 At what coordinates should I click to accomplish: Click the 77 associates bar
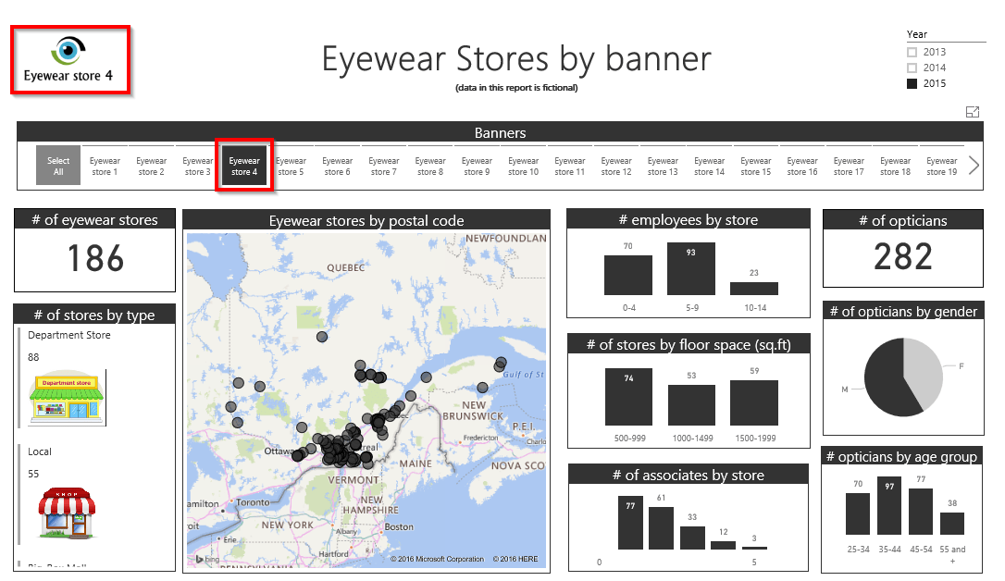(x=630, y=523)
